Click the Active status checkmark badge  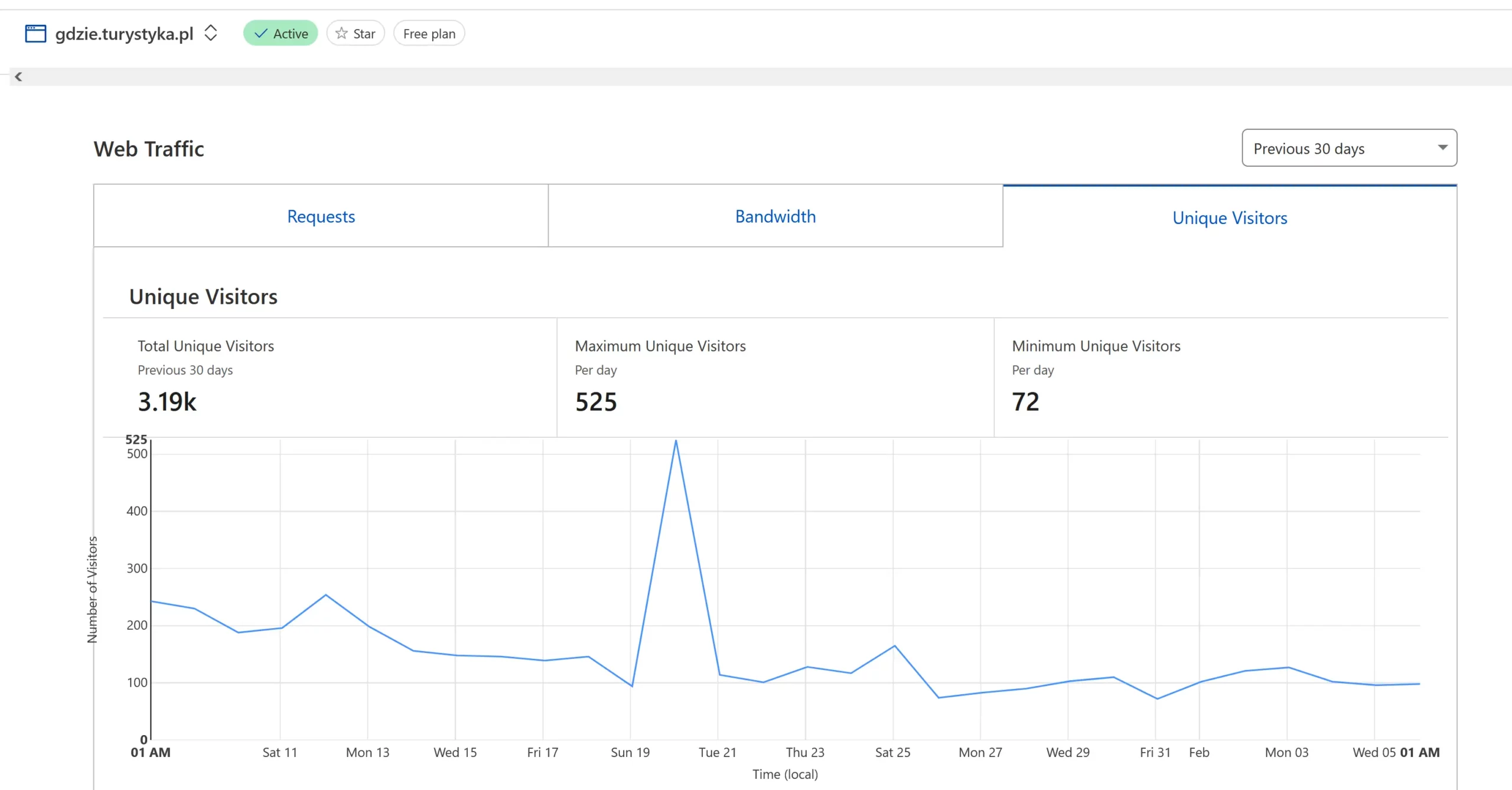[281, 34]
